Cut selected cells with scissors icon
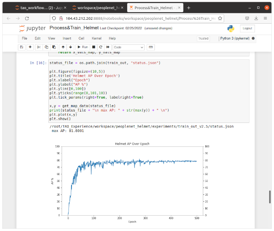274x231 pixels. pyautogui.click(x=38, y=47)
